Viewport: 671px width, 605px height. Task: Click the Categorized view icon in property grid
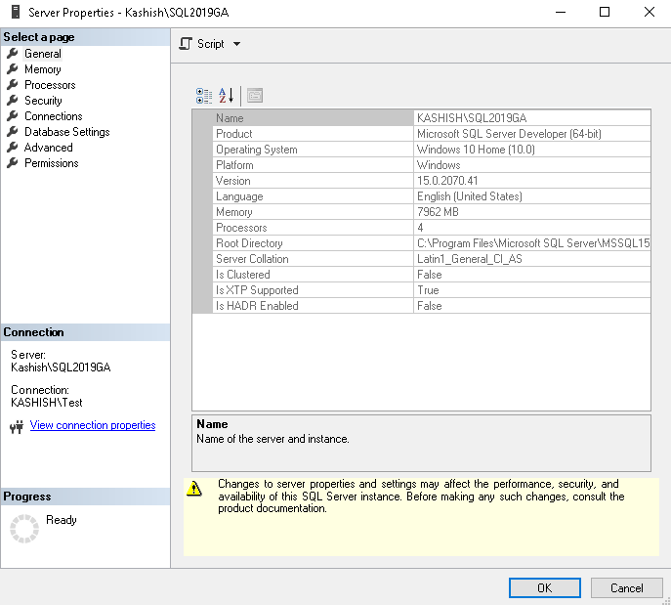click(204, 95)
